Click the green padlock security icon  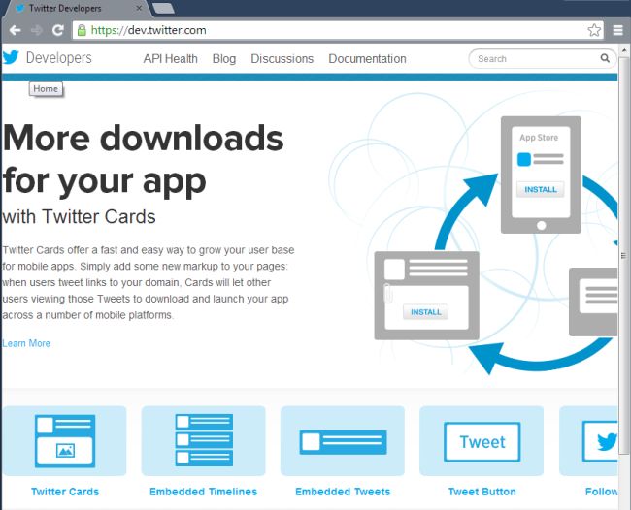(x=82, y=30)
